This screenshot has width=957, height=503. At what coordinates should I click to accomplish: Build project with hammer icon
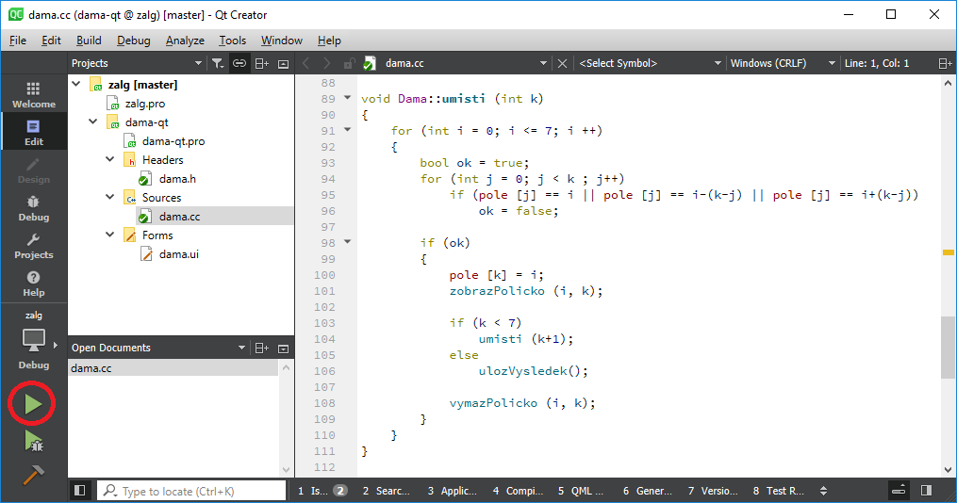click(x=34, y=475)
